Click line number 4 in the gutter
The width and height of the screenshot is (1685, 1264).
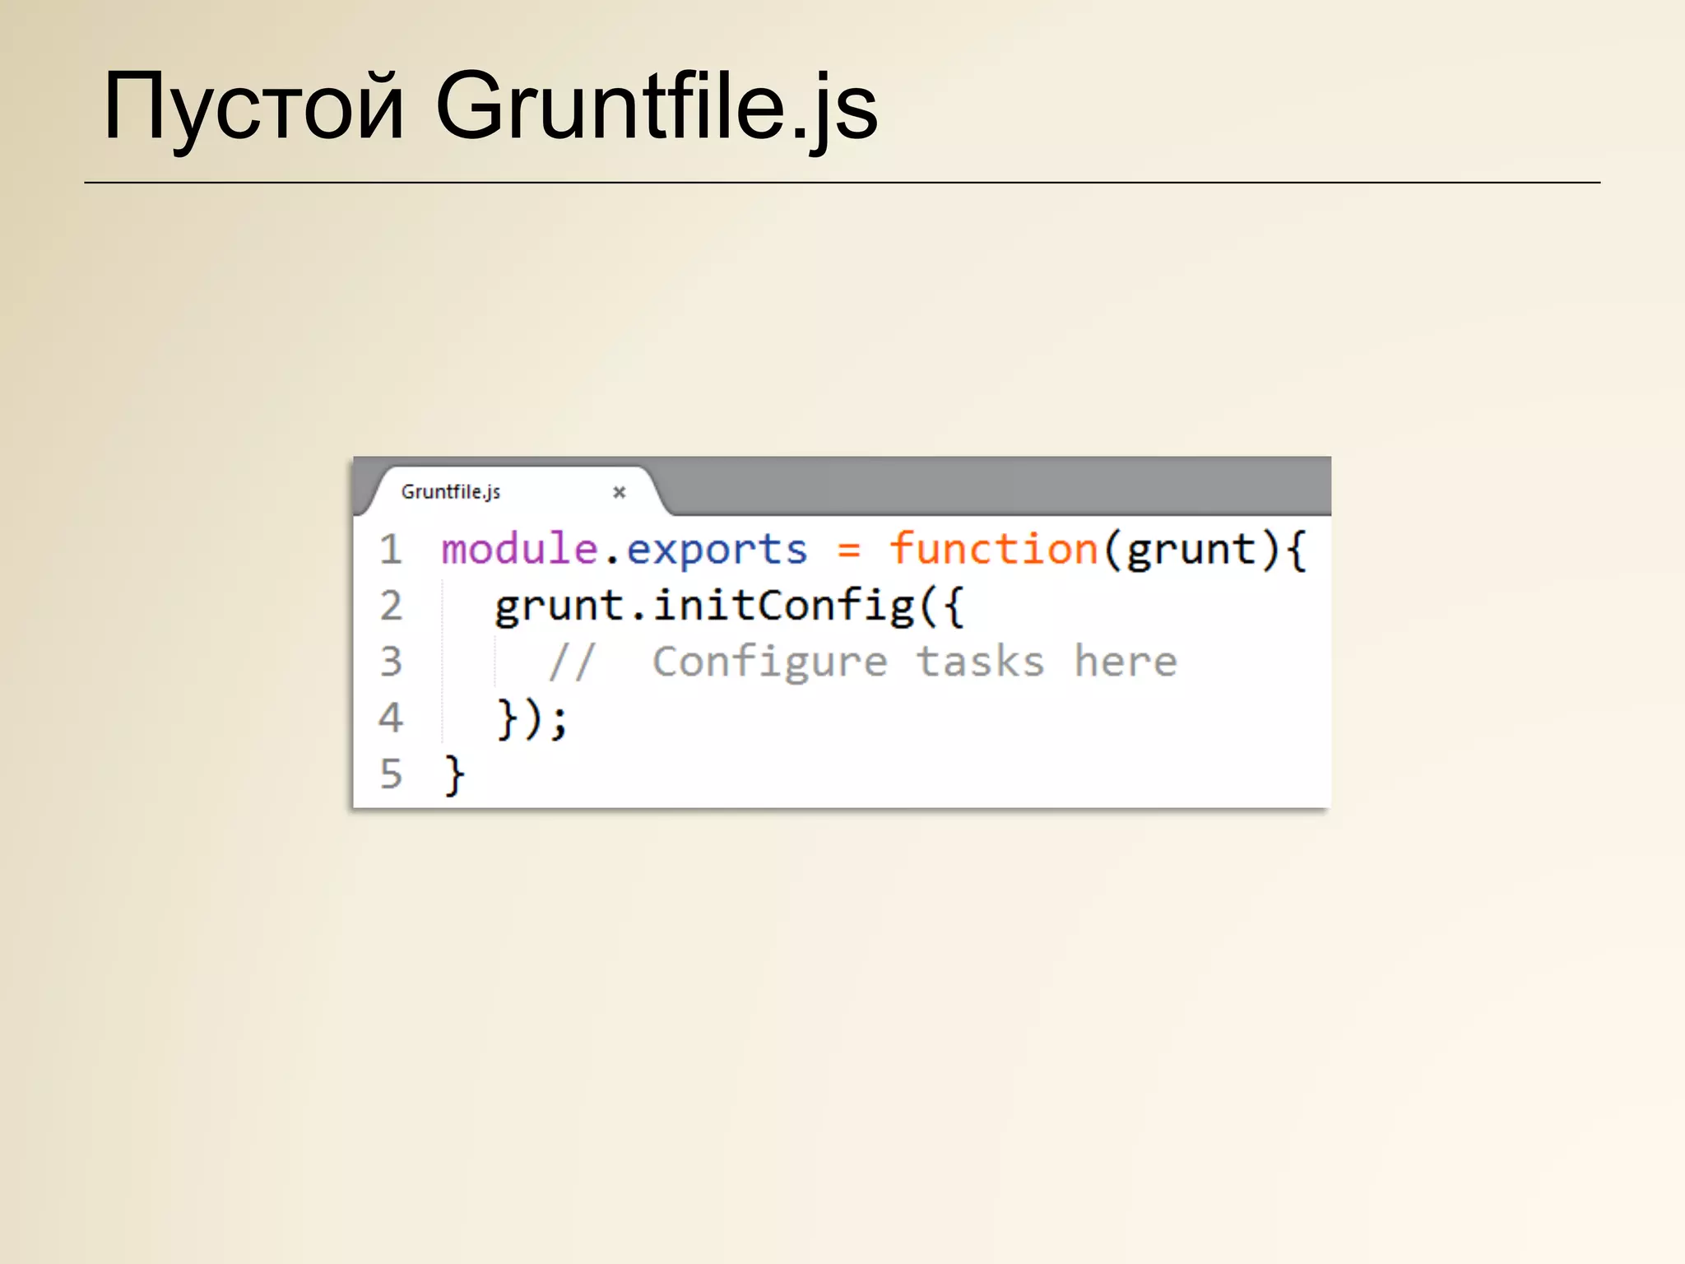click(391, 718)
